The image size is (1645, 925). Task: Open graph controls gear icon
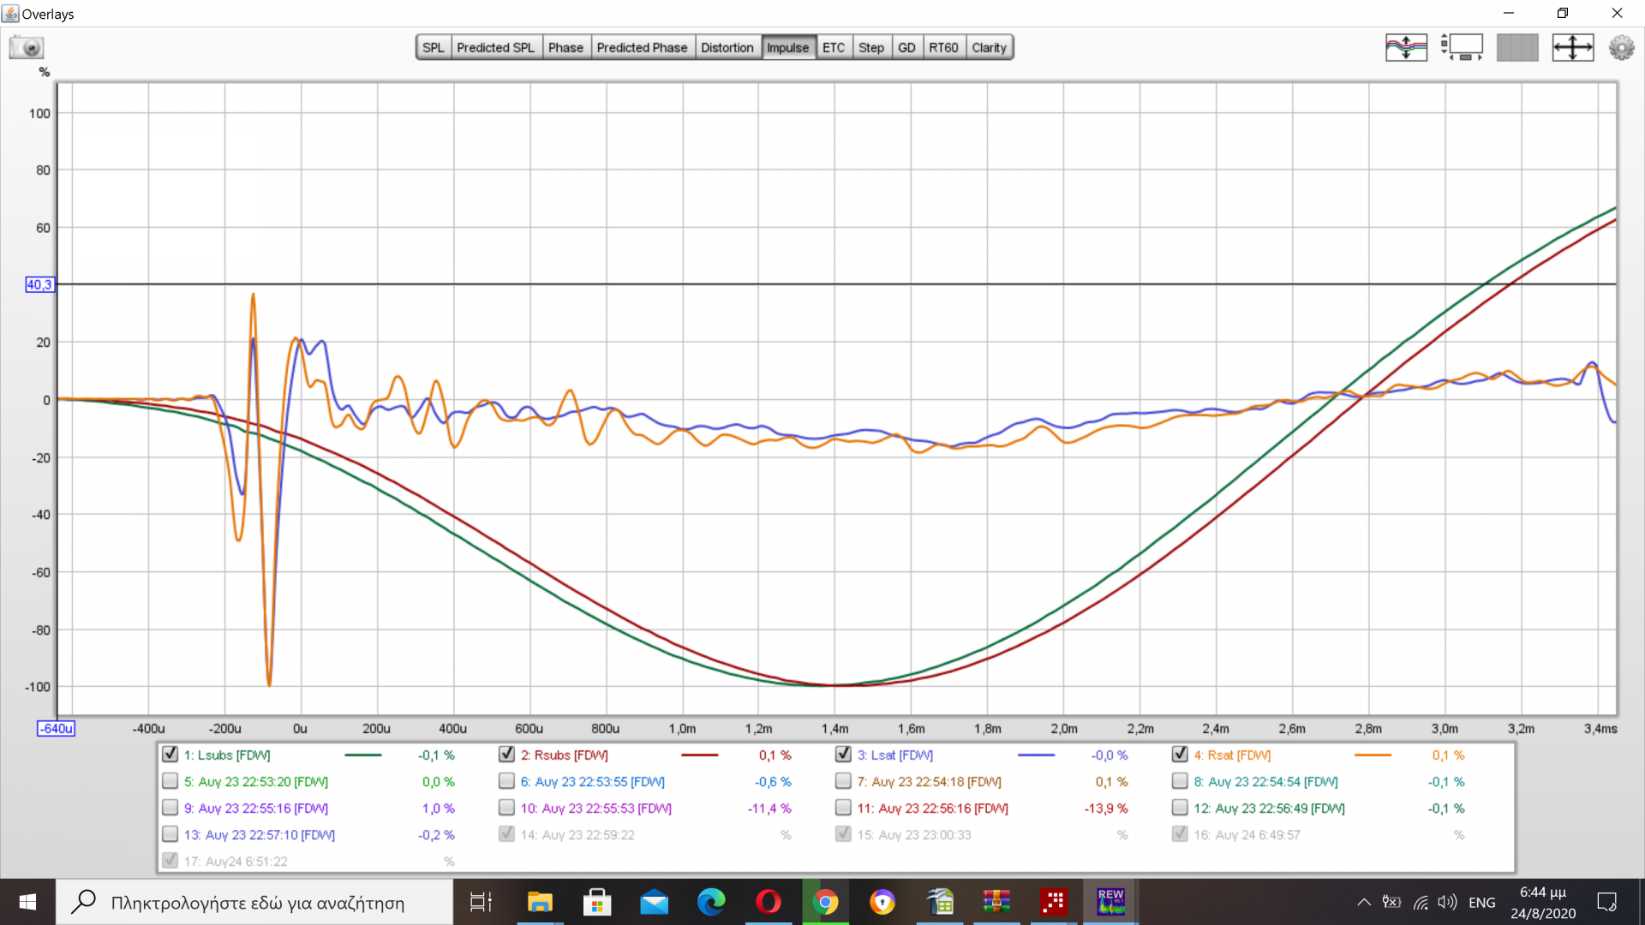tap(1621, 47)
